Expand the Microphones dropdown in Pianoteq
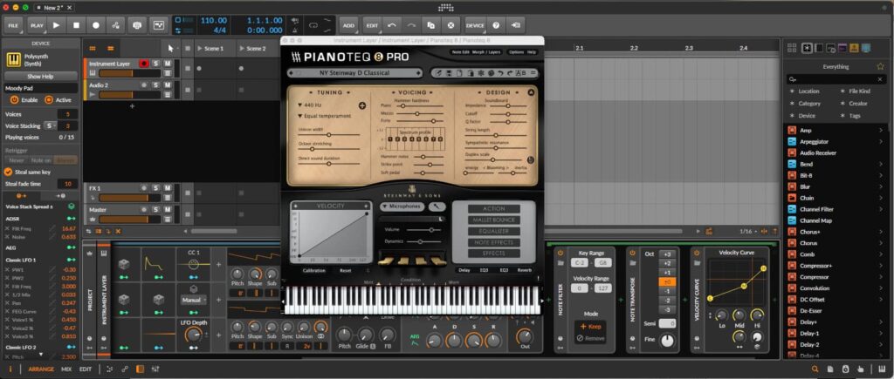Screen dimensions: 894x379 [x=402, y=206]
